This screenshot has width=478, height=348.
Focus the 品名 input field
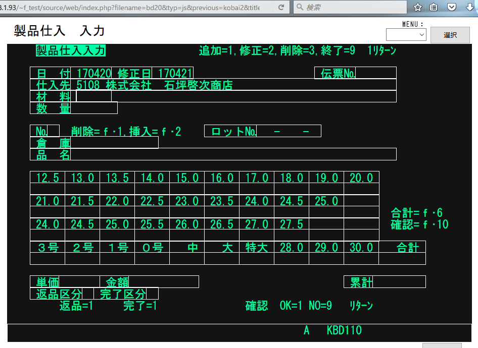tap(232, 154)
